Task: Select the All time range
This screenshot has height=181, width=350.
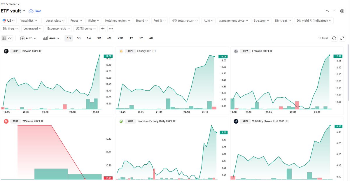Action: (x=151, y=38)
